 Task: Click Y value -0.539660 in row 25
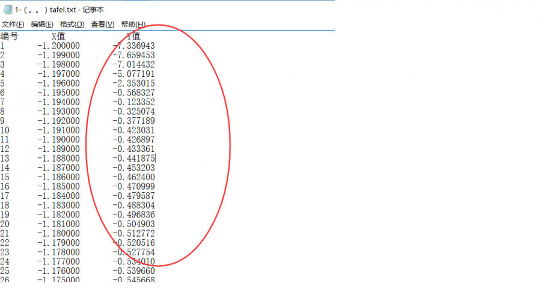coord(134,271)
